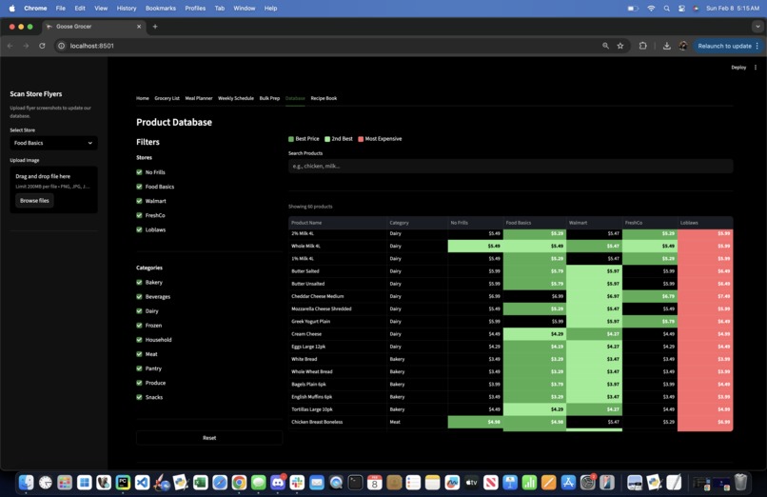767x497 pixels.
Task: Expand the Select Store dropdown showing Food Basics
Action: (x=54, y=143)
